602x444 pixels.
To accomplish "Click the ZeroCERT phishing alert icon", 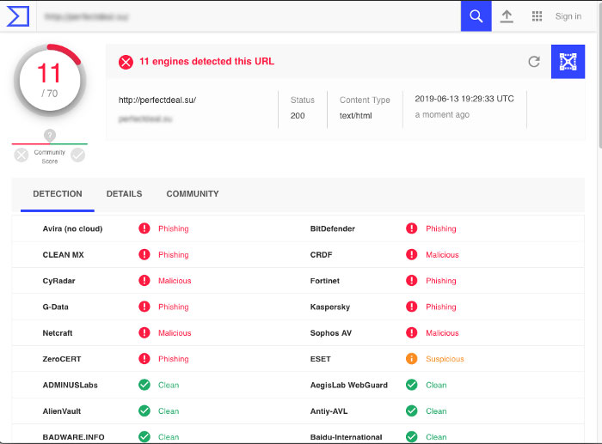I will [144, 359].
